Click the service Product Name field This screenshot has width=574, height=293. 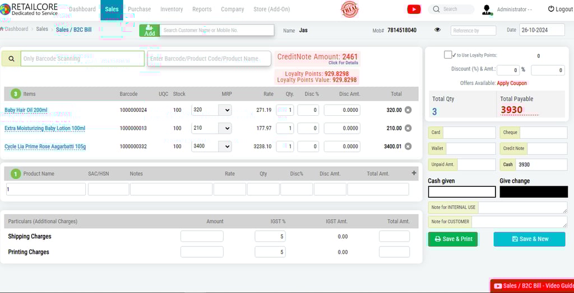point(46,189)
